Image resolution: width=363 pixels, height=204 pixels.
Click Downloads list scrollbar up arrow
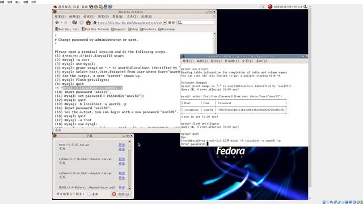point(130,141)
